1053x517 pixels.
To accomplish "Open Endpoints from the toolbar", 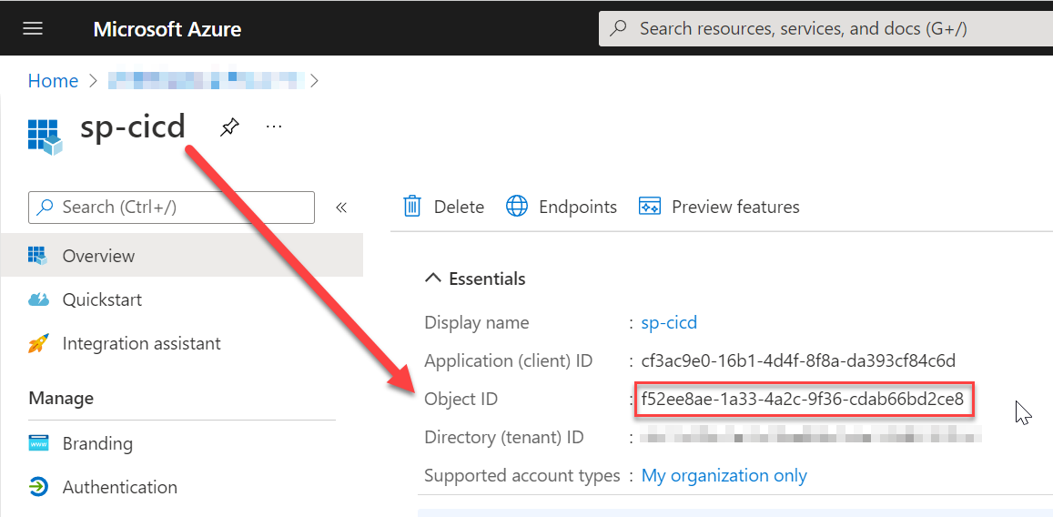I will click(x=561, y=207).
